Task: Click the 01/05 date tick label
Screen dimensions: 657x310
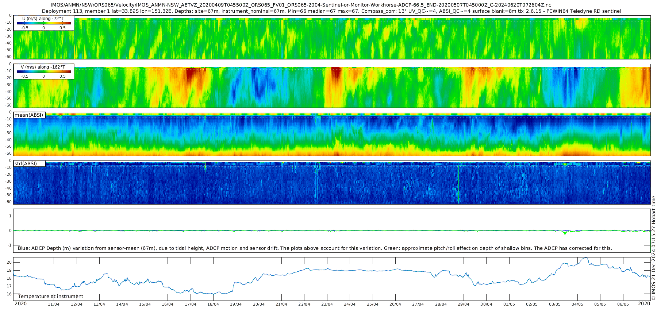Action: (x=509, y=304)
